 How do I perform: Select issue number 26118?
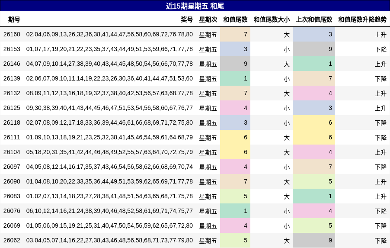(x=12, y=122)
